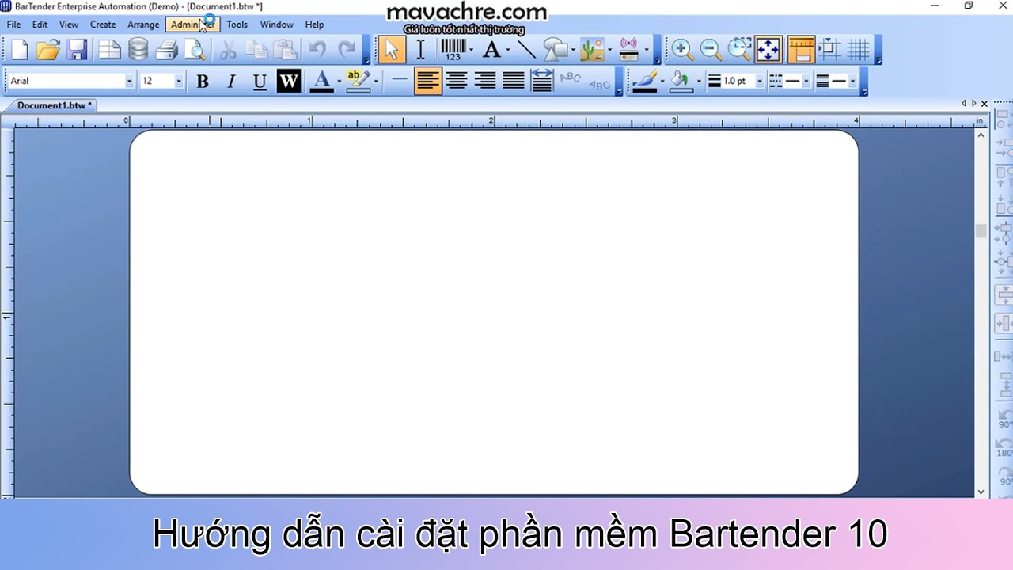This screenshot has height=570, width=1013.
Task: Open the Help menu
Action: [314, 25]
